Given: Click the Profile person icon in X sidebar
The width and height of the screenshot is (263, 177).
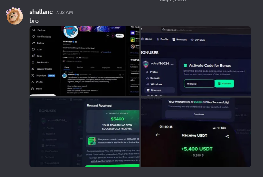Looking at the screenshot, I should tap(33, 82).
